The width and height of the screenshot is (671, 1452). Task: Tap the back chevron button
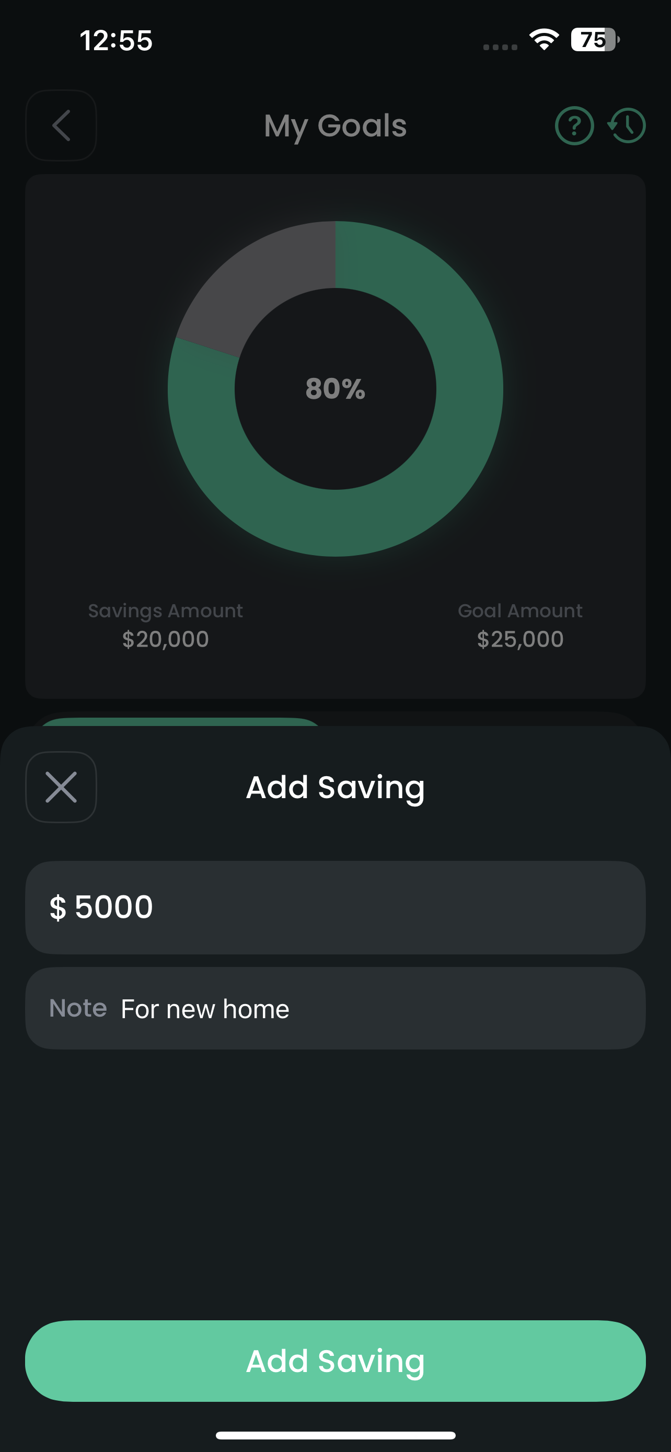61,125
